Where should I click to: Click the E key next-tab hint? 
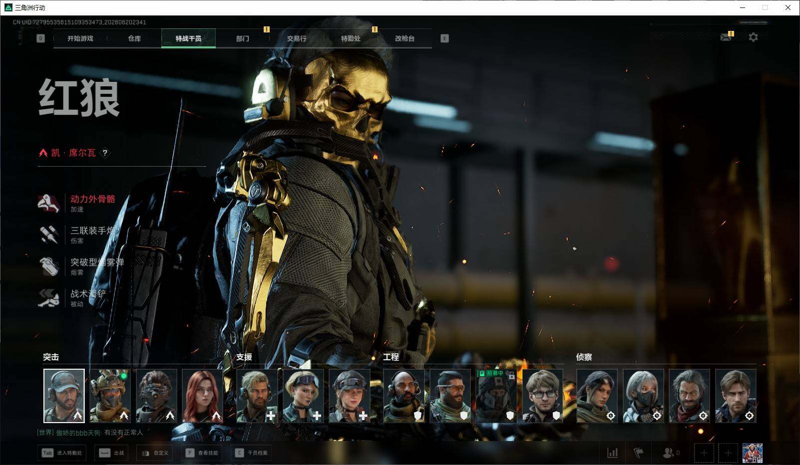click(x=444, y=38)
